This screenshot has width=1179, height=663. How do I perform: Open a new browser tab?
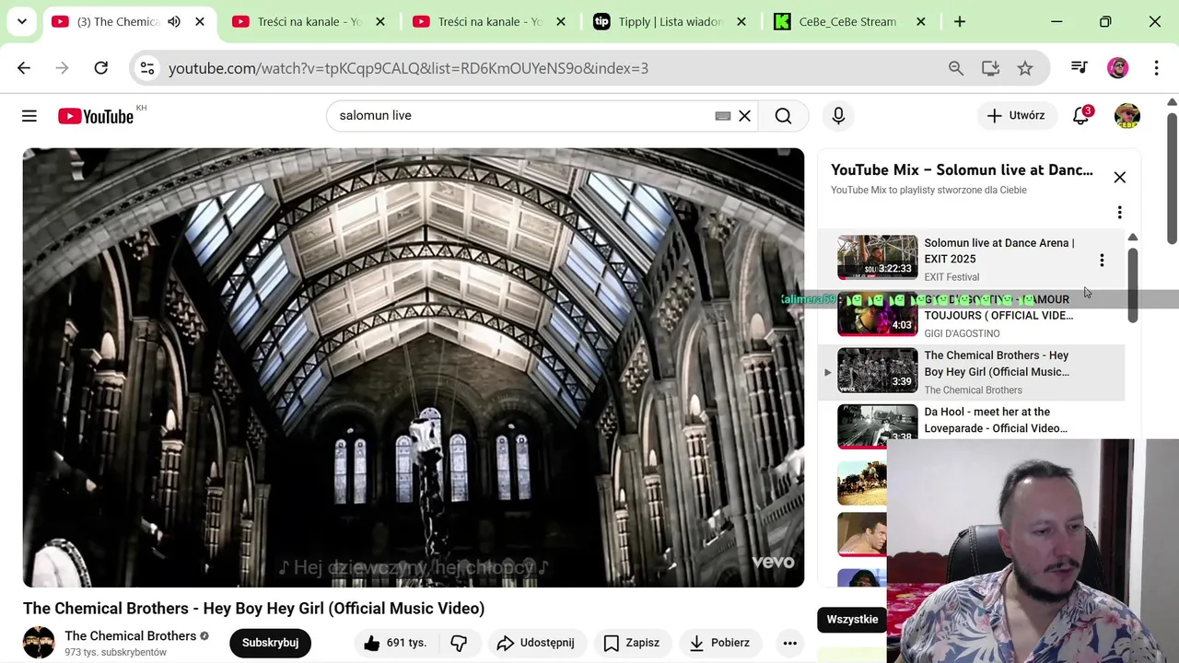(960, 21)
